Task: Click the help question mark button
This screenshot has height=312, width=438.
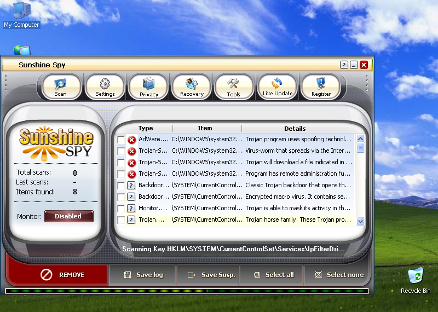Action: [x=344, y=65]
